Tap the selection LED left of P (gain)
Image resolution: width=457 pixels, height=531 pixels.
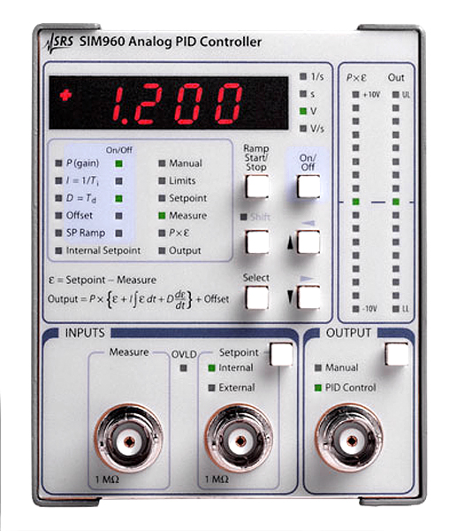click(58, 163)
